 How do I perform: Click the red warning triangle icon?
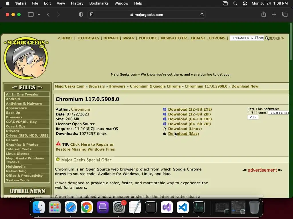(x=58, y=143)
